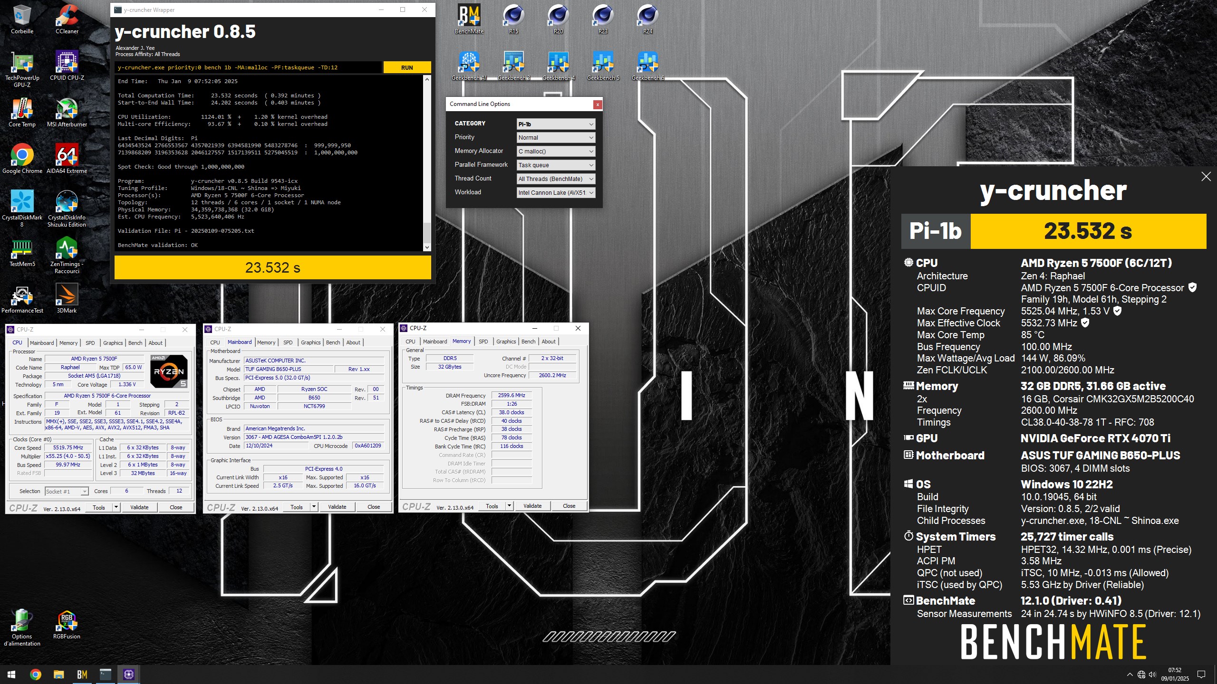Open TechPowerUp GPU-Z desktop icon
This screenshot has height=684, width=1217.
[22, 69]
